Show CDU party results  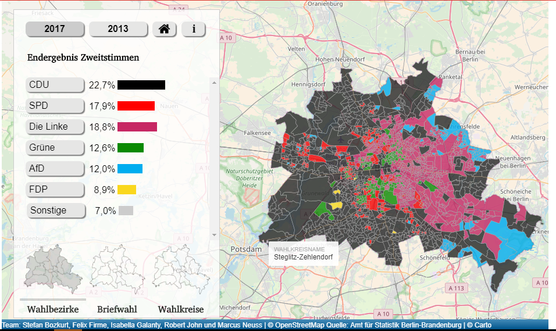click(x=56, y=85)
